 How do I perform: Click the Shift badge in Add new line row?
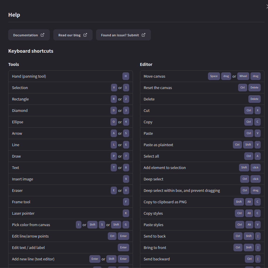pyautogui.click(x=111, y=259)
